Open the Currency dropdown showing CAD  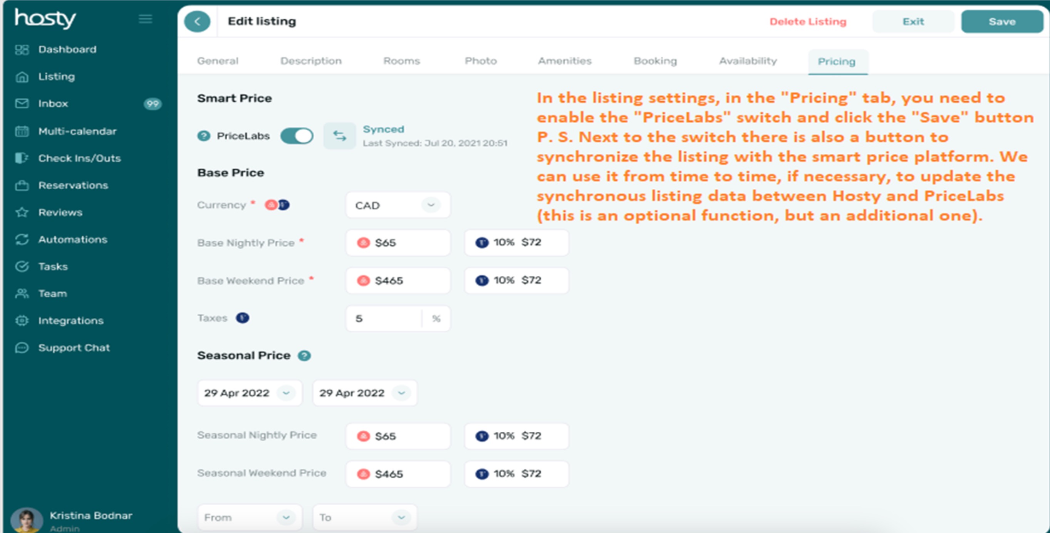398,205
